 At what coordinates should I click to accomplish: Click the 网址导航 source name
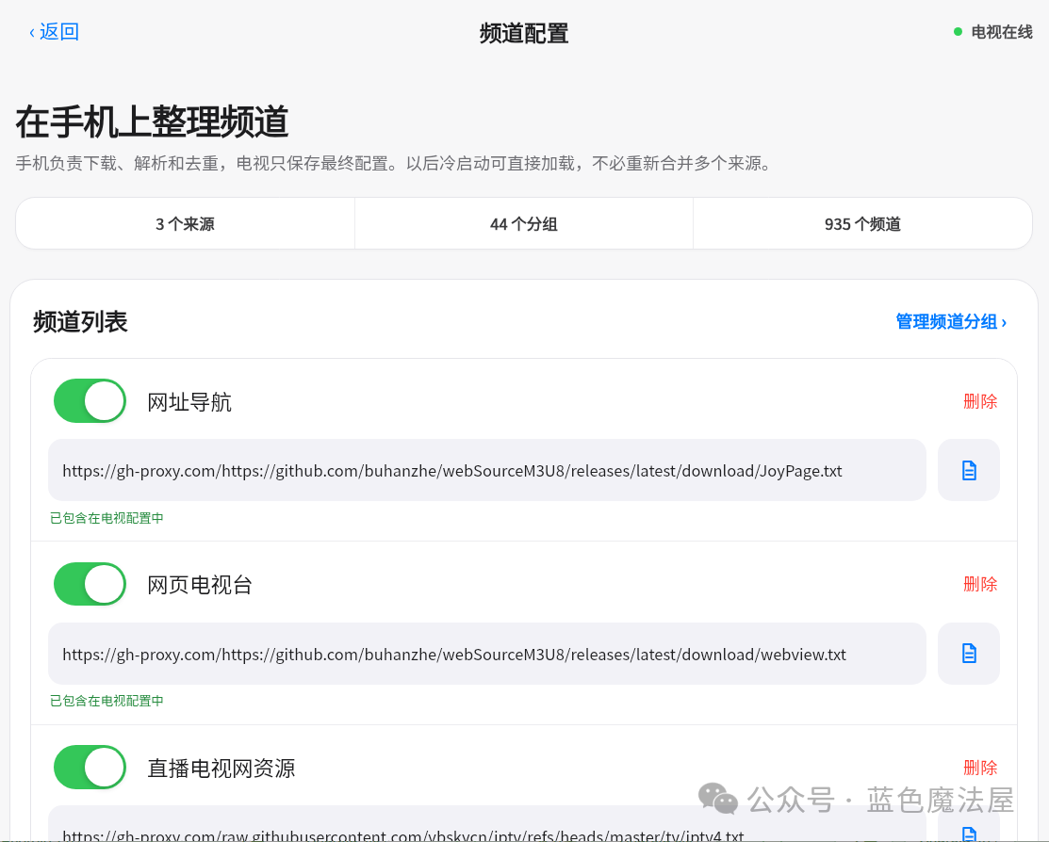click(189, 402)
